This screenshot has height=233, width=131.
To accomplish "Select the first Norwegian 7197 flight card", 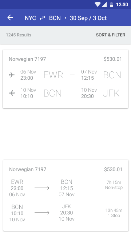I will pos(65,79).
